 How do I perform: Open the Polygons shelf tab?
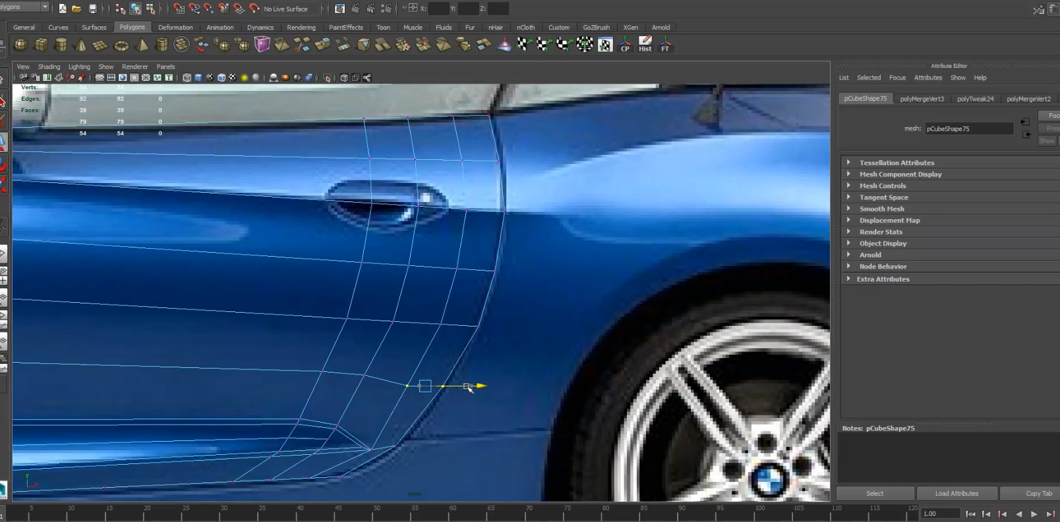(132, 27)
